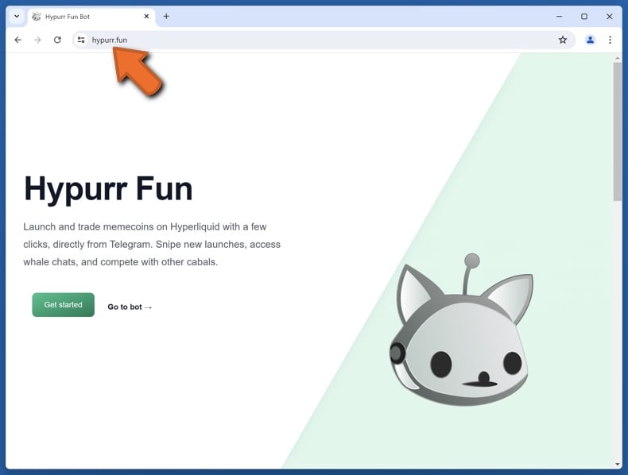Reload the hypurr.fun page

(x=57, y=40)
